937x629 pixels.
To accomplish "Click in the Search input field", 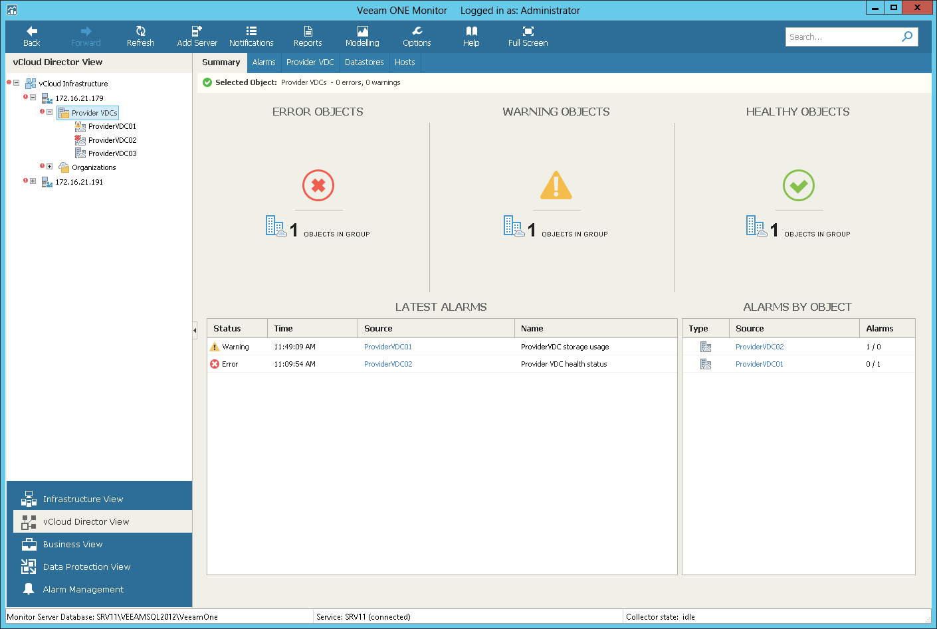I will [x=842, y=37].
